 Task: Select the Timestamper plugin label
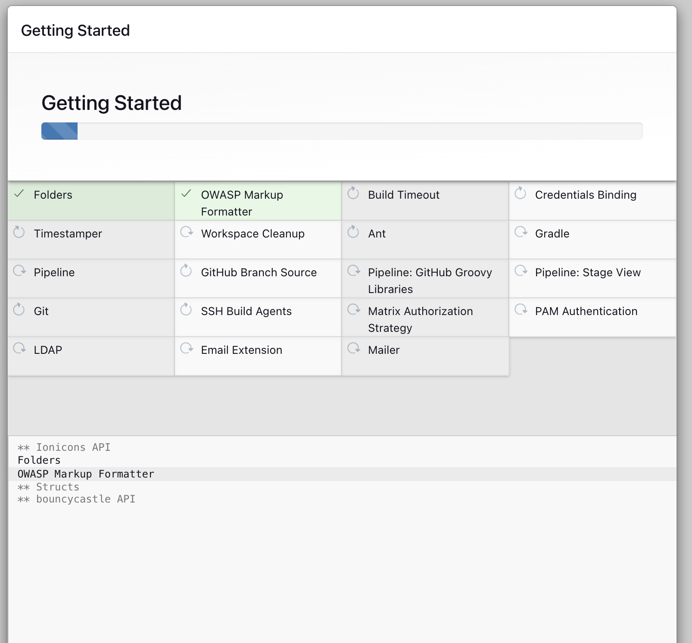[68, 234]
